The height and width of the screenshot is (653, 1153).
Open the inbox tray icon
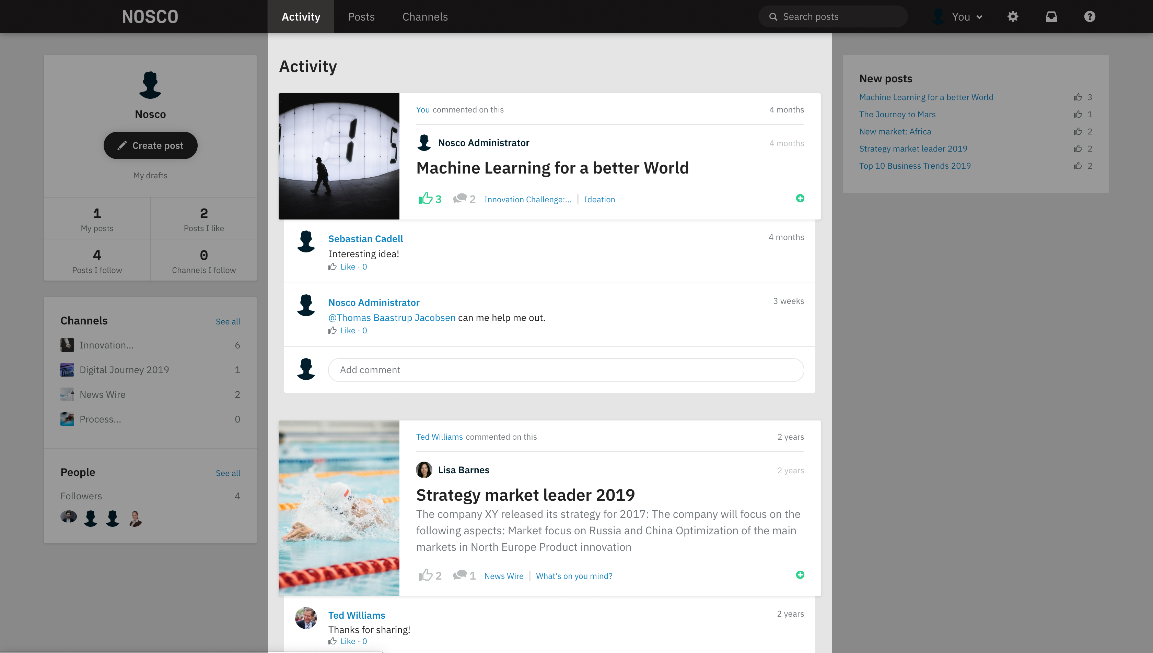(1051, 16)
